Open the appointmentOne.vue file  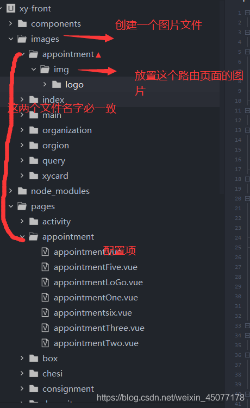click(96, 298)
